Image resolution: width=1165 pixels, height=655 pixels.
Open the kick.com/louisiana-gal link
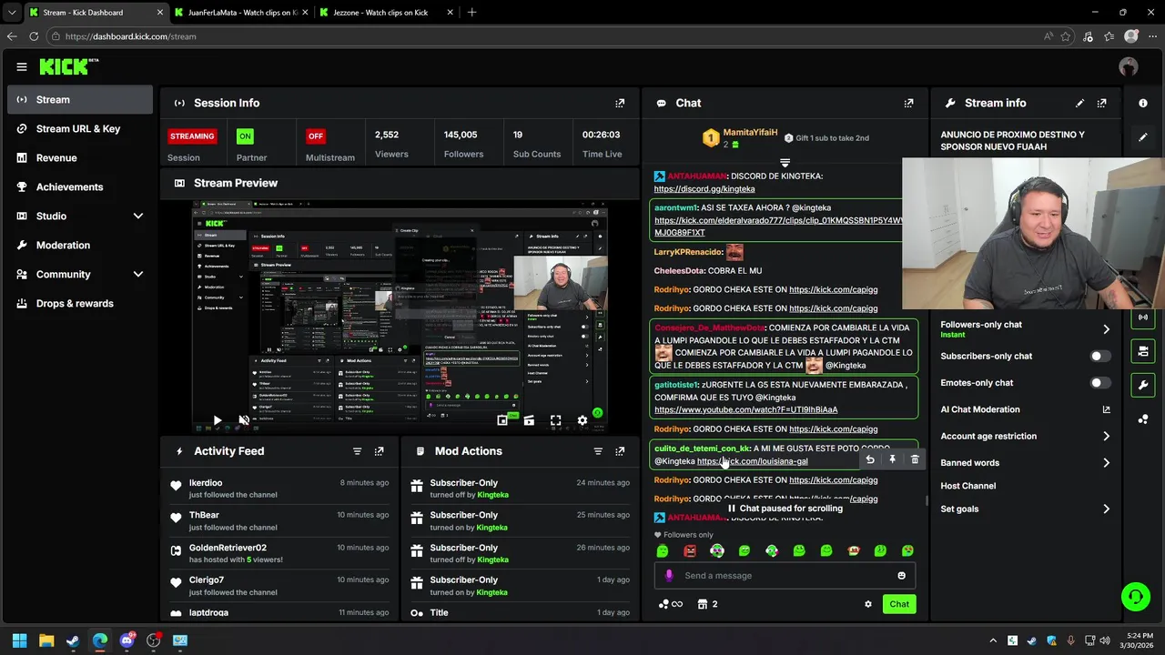click(753, 461)
